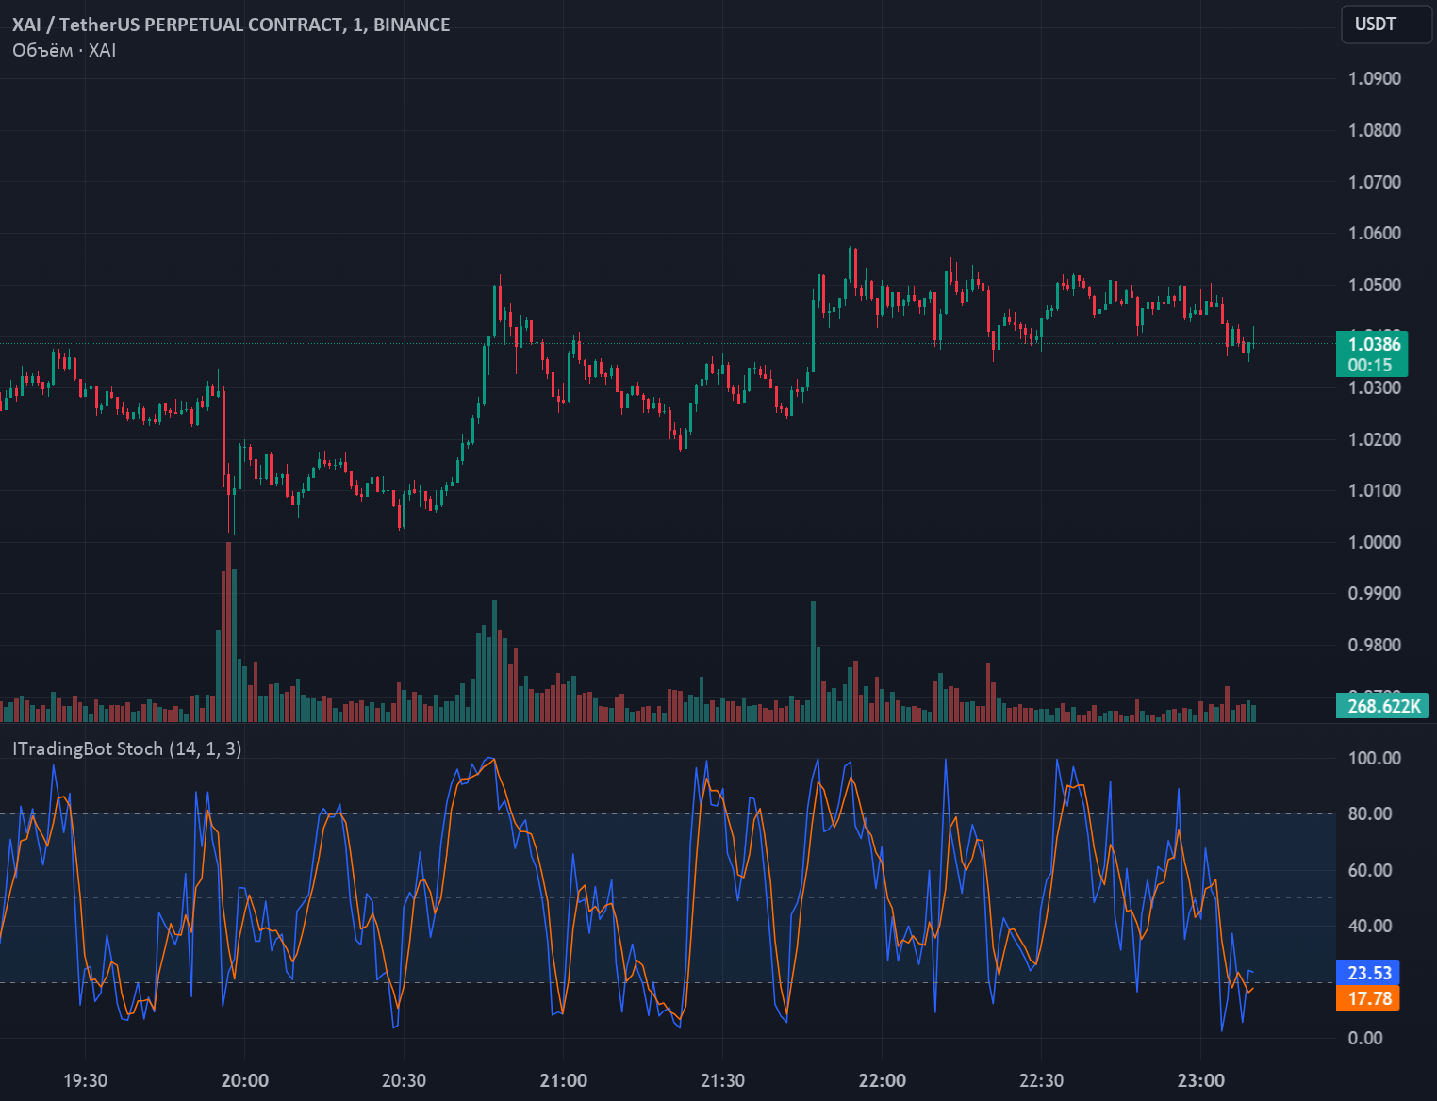Click the 0.00 stochastic scale label
This screenshot has width=1437, height=1101.
[1365, 1038]
